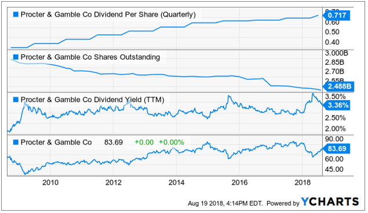Screen dimensions: 368x213
Task: Click the 'Procter & Gamble Co Dividend Per Share (Quarterly)' label
Action: (108, 14)
